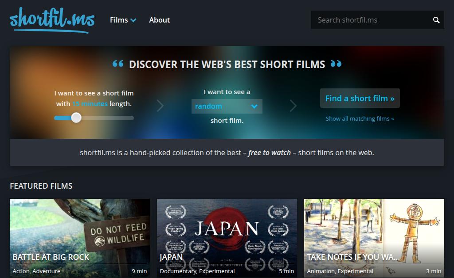This screenshot has height=278, width=454.
Task: Open the Battle at Big Rock thumbnail
Action: click(x=80, y=225)
